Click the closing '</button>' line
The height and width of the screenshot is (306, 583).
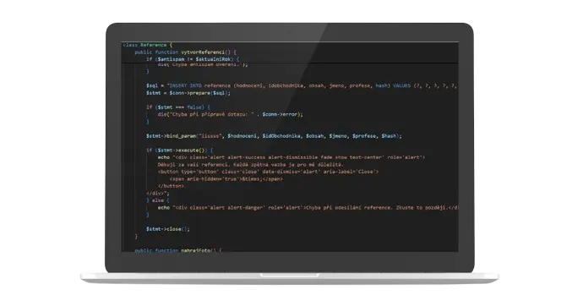point(171,186)
